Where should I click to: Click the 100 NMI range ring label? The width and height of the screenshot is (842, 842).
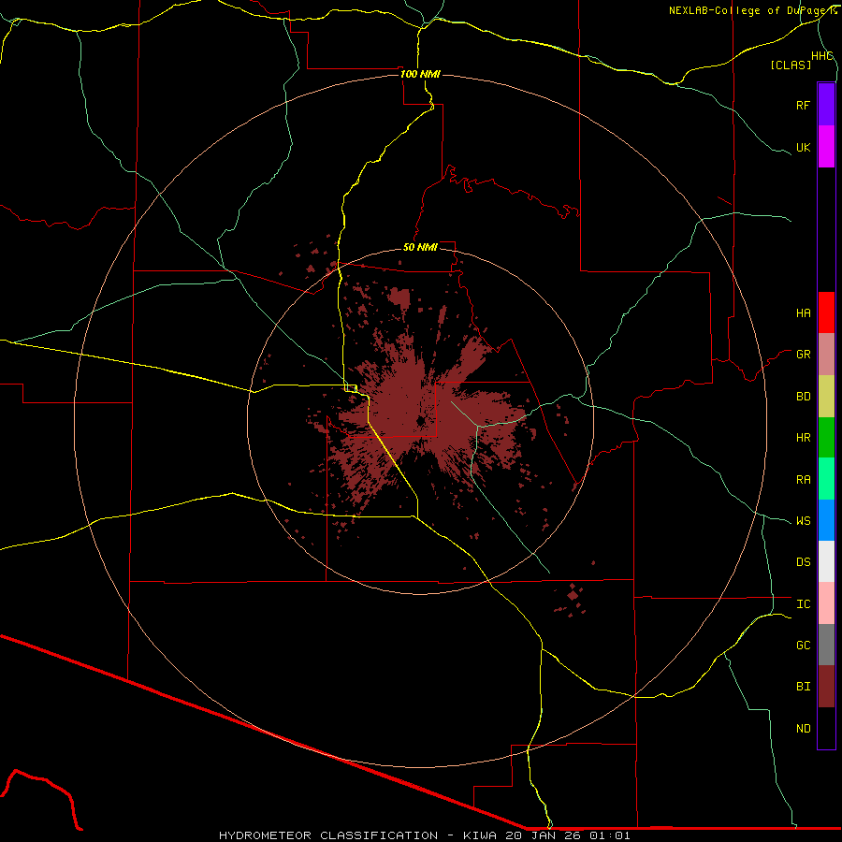point(420,74)
